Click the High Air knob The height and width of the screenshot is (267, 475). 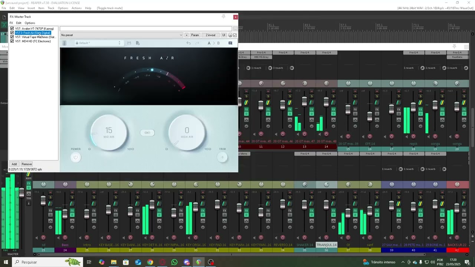[187, 133]
